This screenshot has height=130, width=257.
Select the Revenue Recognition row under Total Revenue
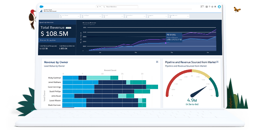click(57, 40)
